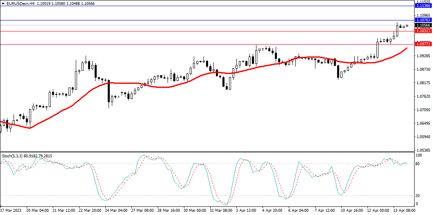
Task: Click the 22 Mar 20:00 time label
Action: point(90,211)
